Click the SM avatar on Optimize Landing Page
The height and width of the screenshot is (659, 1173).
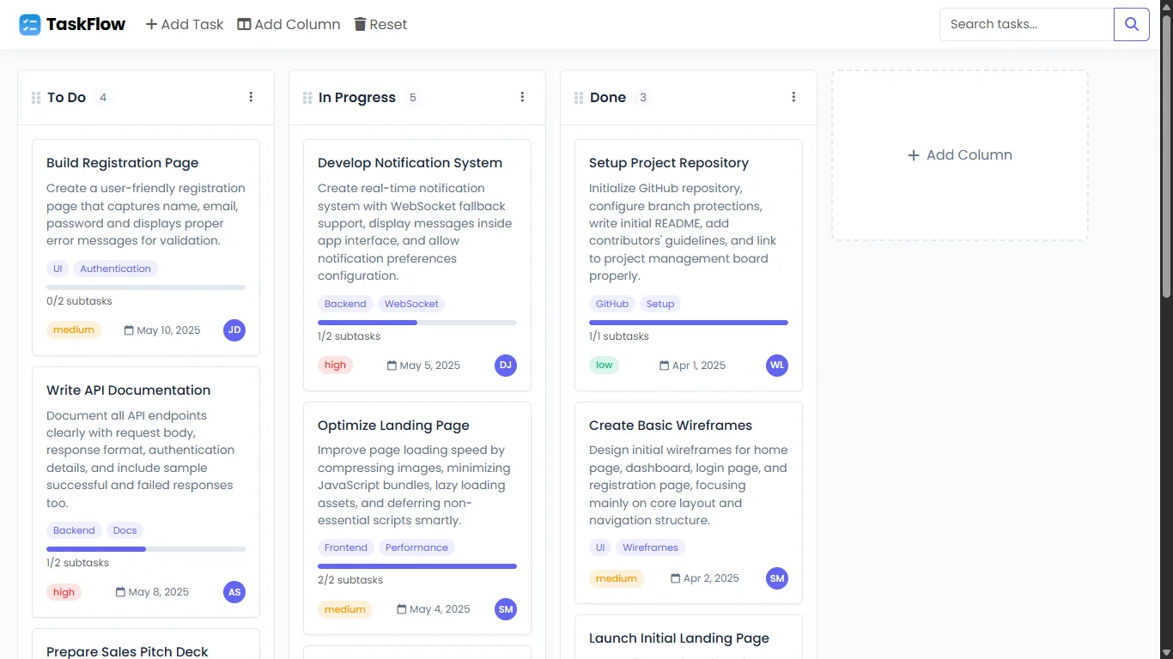tap(506, 609)
